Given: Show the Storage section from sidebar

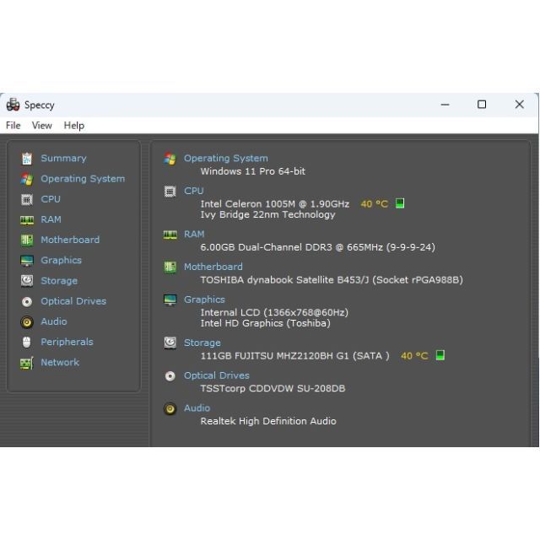Looking at the screenshot, I should [59, 281].
